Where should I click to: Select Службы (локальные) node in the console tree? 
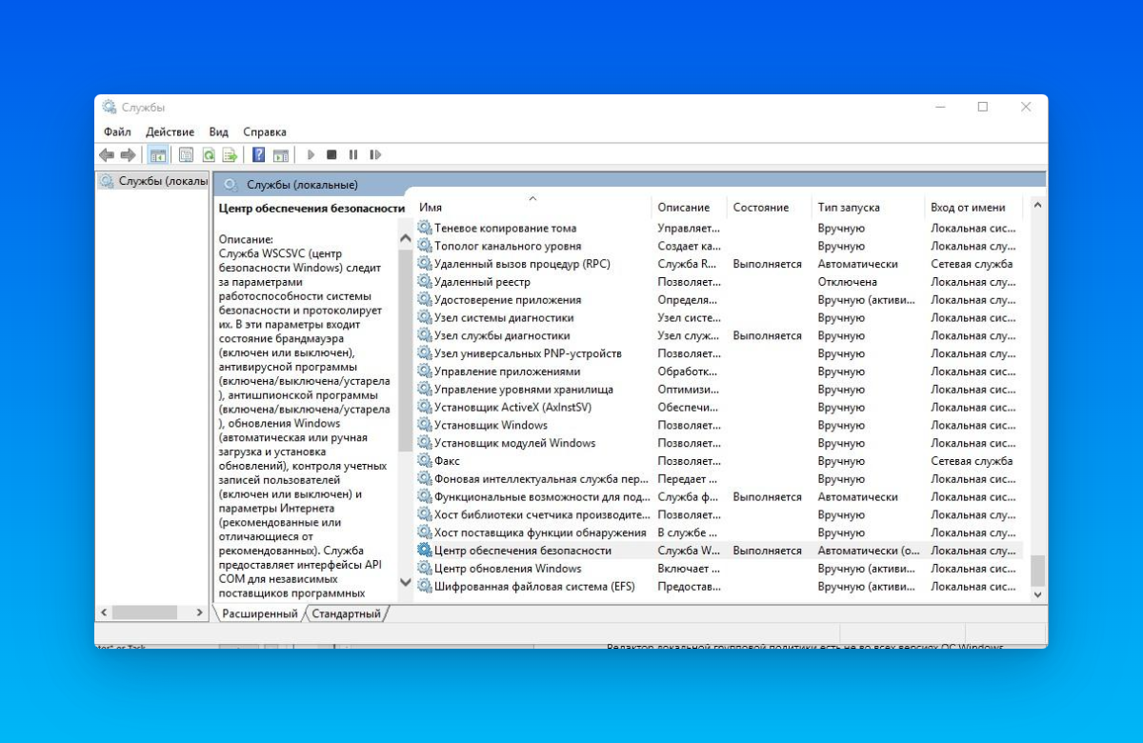[153, 181]
